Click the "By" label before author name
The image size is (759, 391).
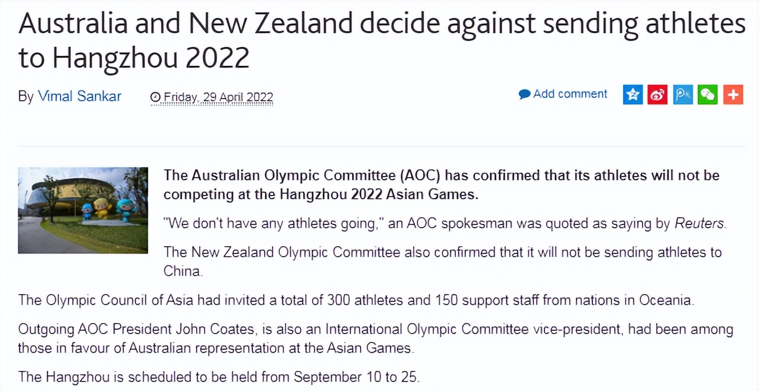pyautogui.click(x=26, y=96)
